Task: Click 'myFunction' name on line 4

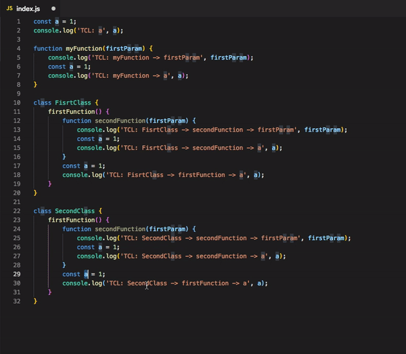Action: point(84,49)
